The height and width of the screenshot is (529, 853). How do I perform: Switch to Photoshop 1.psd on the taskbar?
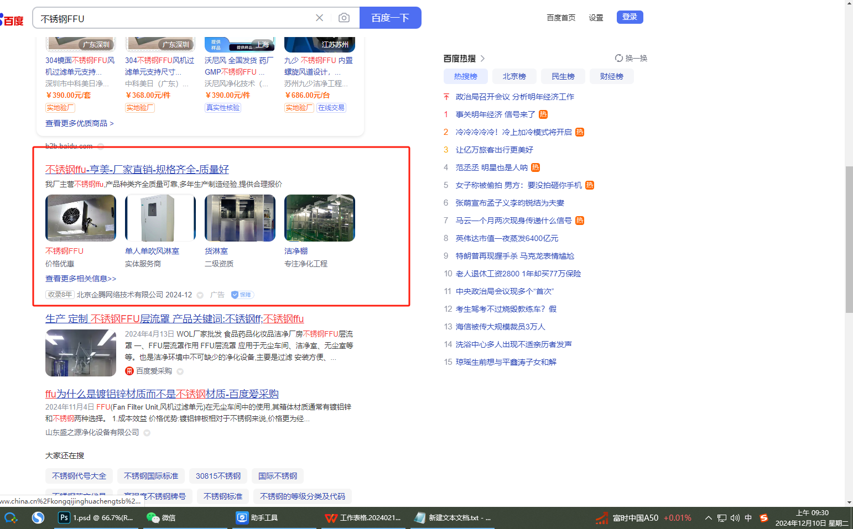pos(96,518)
